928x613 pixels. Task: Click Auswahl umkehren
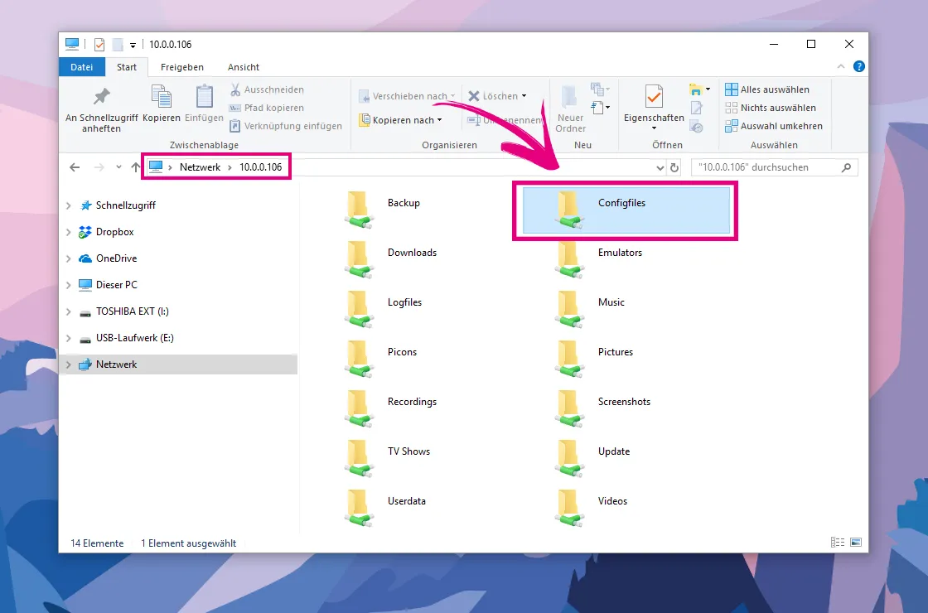(x=774, y=126)
